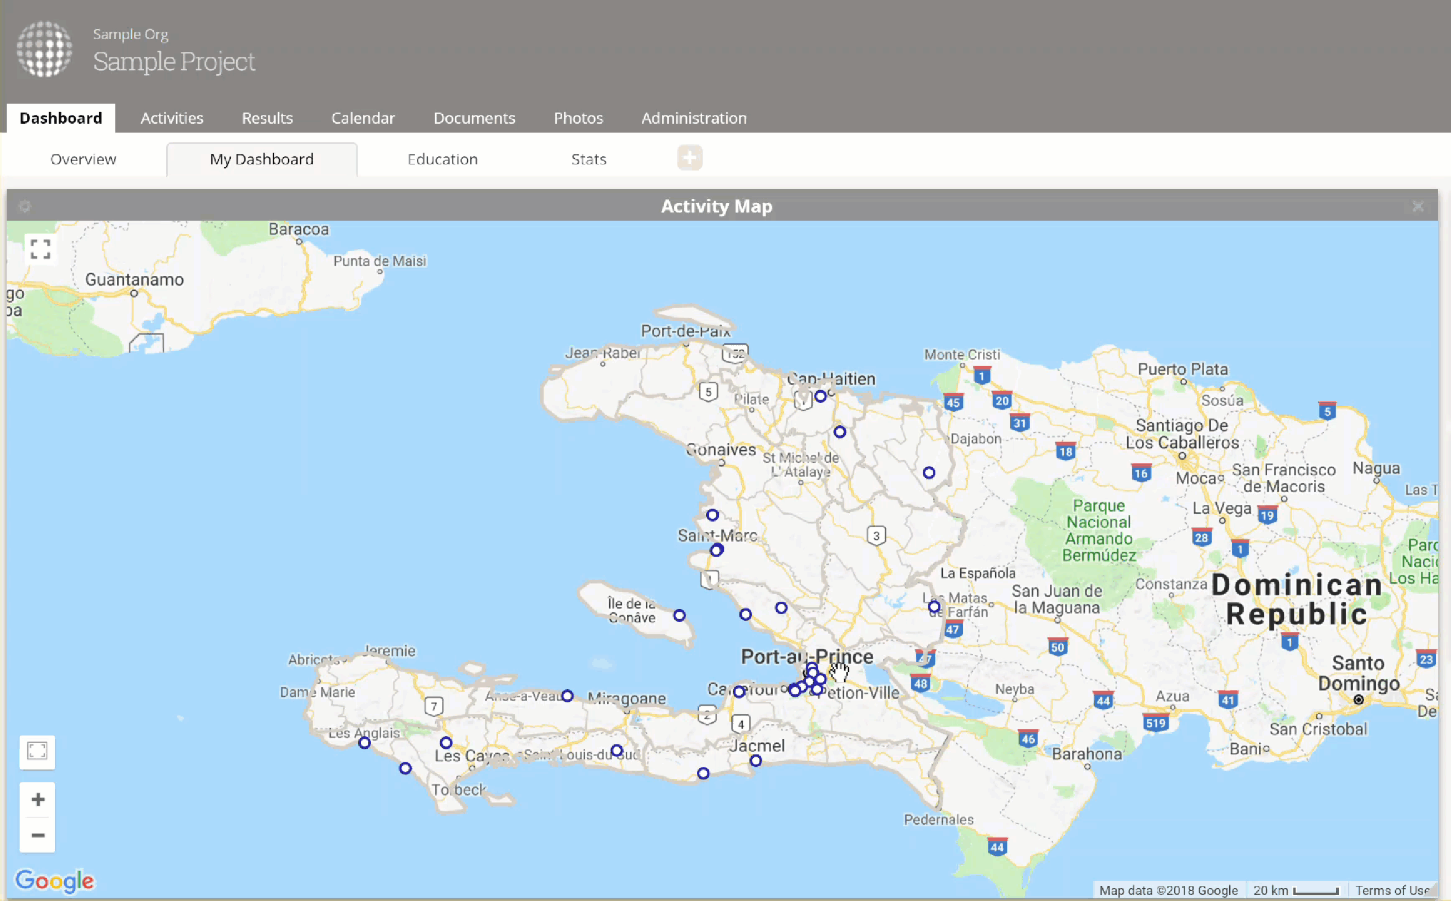Open the Google logo link
Viewport: 1451px width, 901px height.
tap(54, 880)
